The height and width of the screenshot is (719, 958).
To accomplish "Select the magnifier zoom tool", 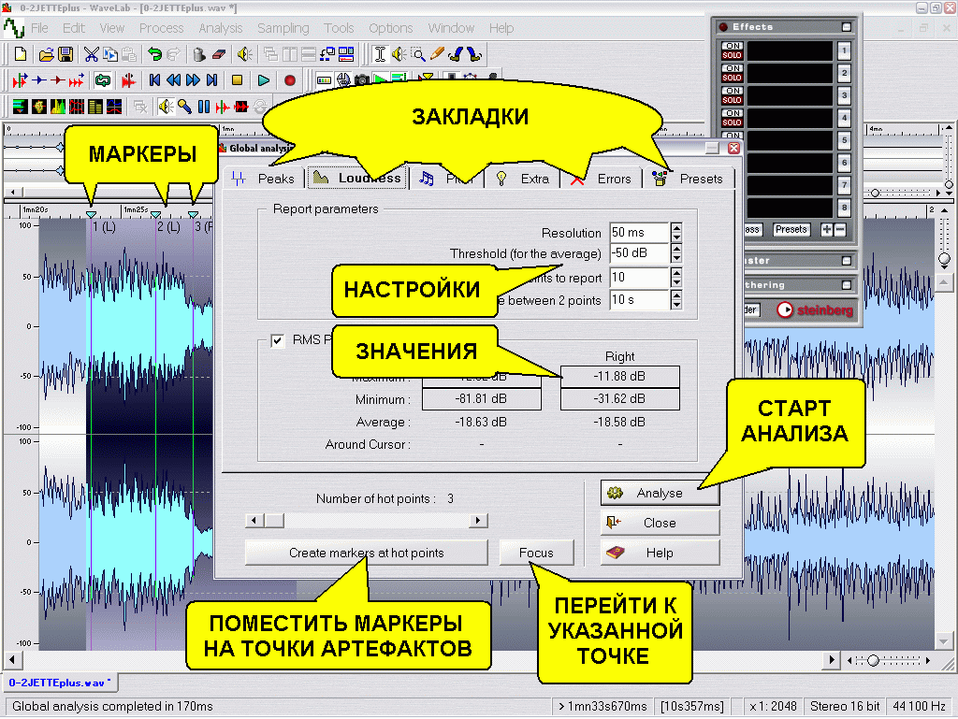I will click(x=418, y=54).
